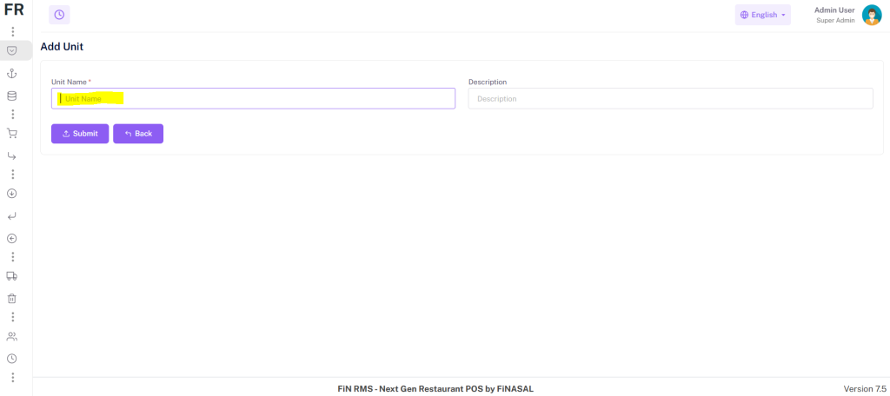Click the Admin User name text

834,10
